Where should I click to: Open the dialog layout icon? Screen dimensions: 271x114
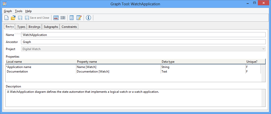pos(71,18)
